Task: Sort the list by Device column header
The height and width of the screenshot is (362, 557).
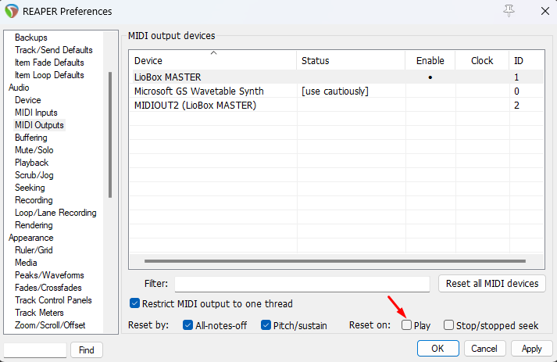Action: [212, 60]
